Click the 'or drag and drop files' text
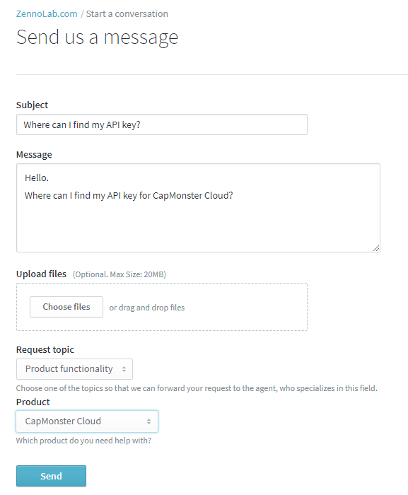Screen dimensions: 408x495 tap(147, 308)
